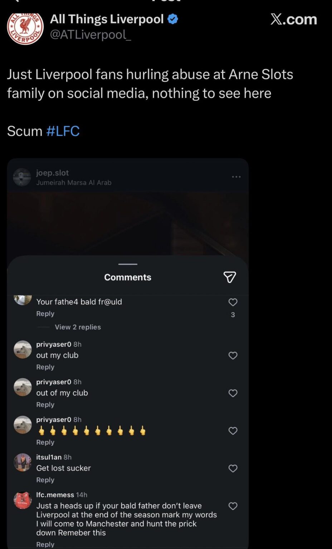Click privyaser0's profile avatar
The width and height of the screenshot is (332, 549).
23,349
